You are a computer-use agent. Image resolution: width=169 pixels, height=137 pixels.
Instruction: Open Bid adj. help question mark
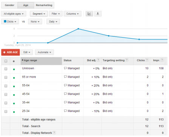click(x=98, y=60)
